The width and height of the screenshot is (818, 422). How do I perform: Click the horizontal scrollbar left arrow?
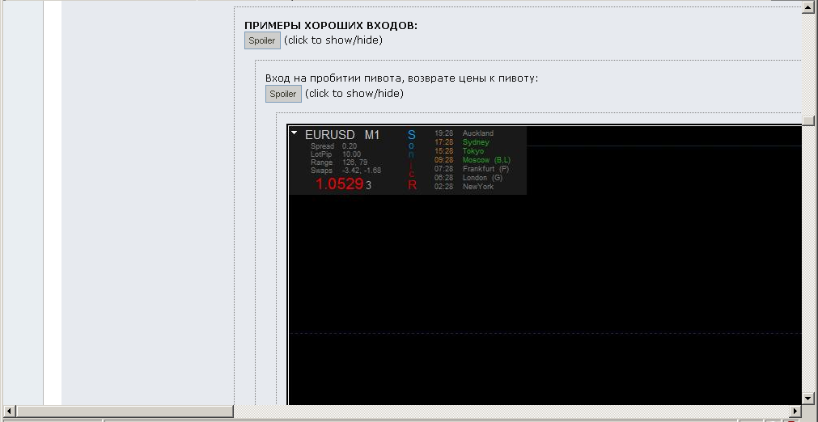coord(8,411)
